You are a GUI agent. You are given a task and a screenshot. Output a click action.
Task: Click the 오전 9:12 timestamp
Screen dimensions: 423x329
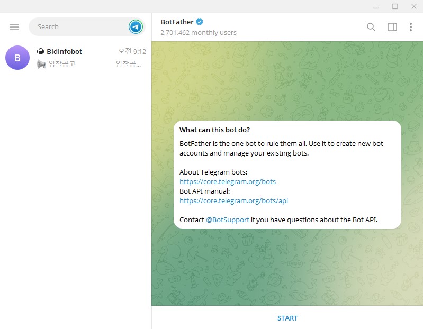pos(132,51)
